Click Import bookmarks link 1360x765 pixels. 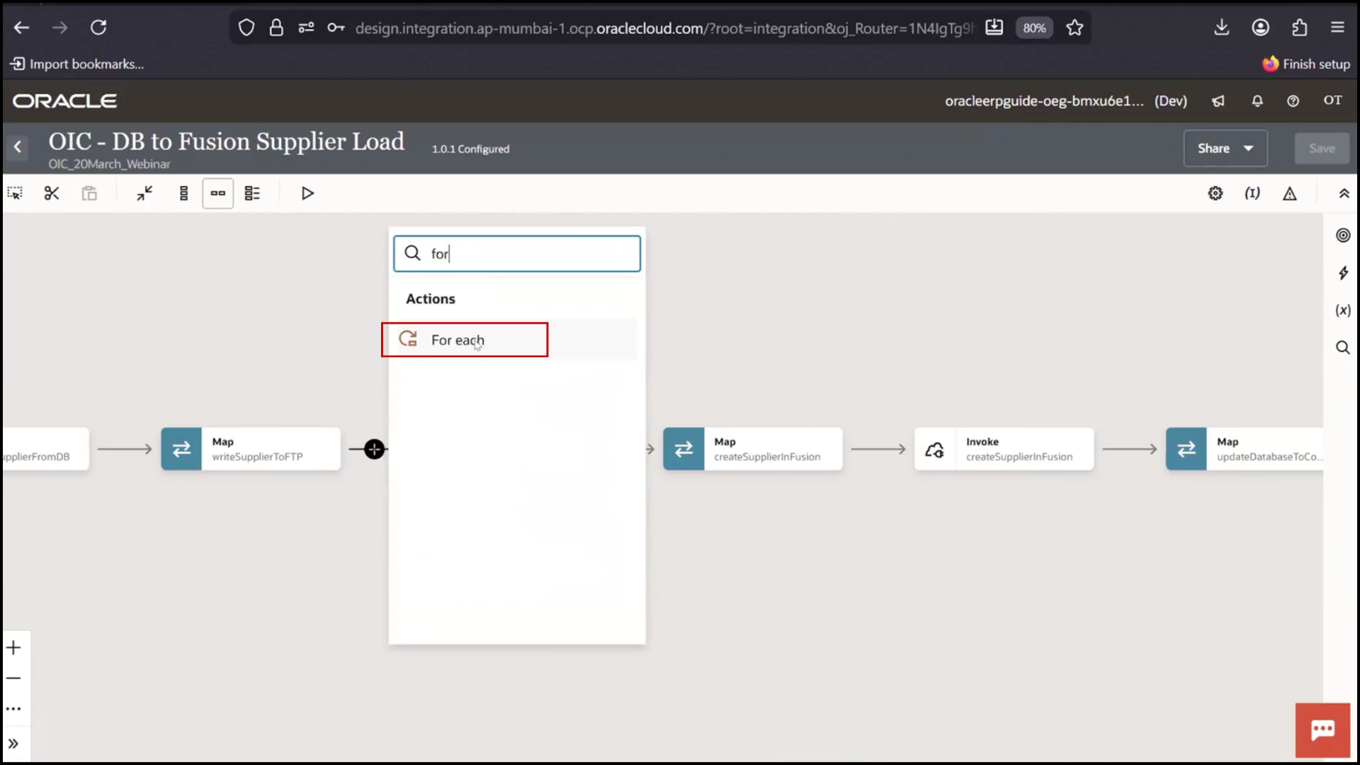[76, 64]
